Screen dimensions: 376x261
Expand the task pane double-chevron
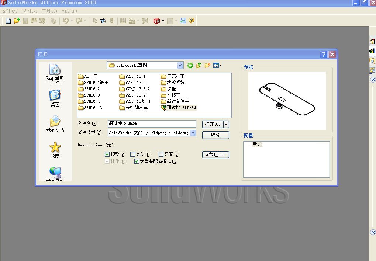[x=373, y=80]
